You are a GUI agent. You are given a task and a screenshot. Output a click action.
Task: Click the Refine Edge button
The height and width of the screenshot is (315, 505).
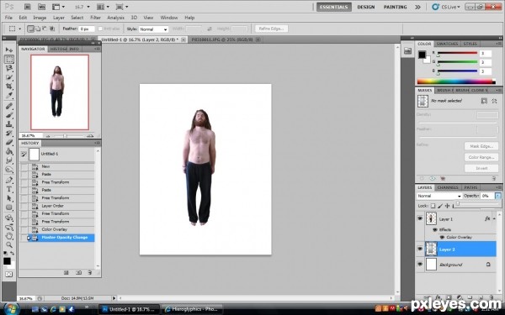(x=271, y=29)
